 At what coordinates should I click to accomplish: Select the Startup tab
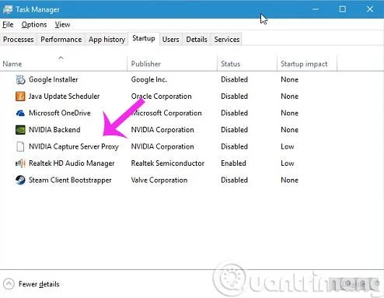point(144,38)
